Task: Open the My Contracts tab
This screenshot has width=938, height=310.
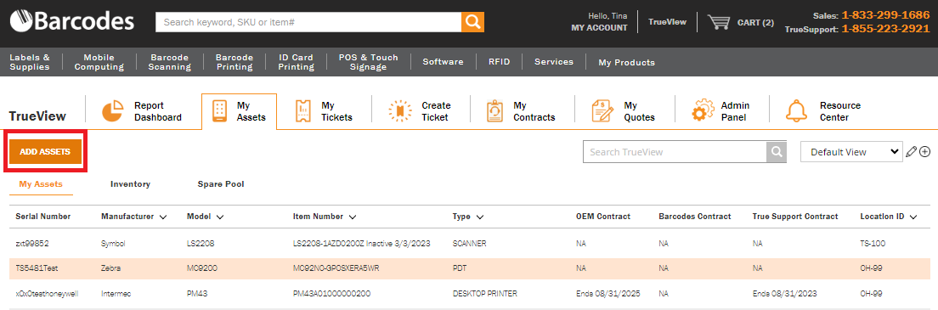Action: tap(522, 111)
